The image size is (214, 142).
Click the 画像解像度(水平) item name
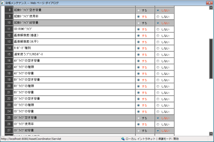(x=26, y=41)
